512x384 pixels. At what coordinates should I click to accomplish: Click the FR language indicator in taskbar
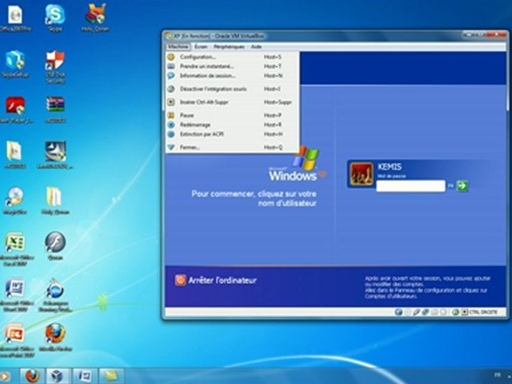pyautogui.click(x=498, y=375)
